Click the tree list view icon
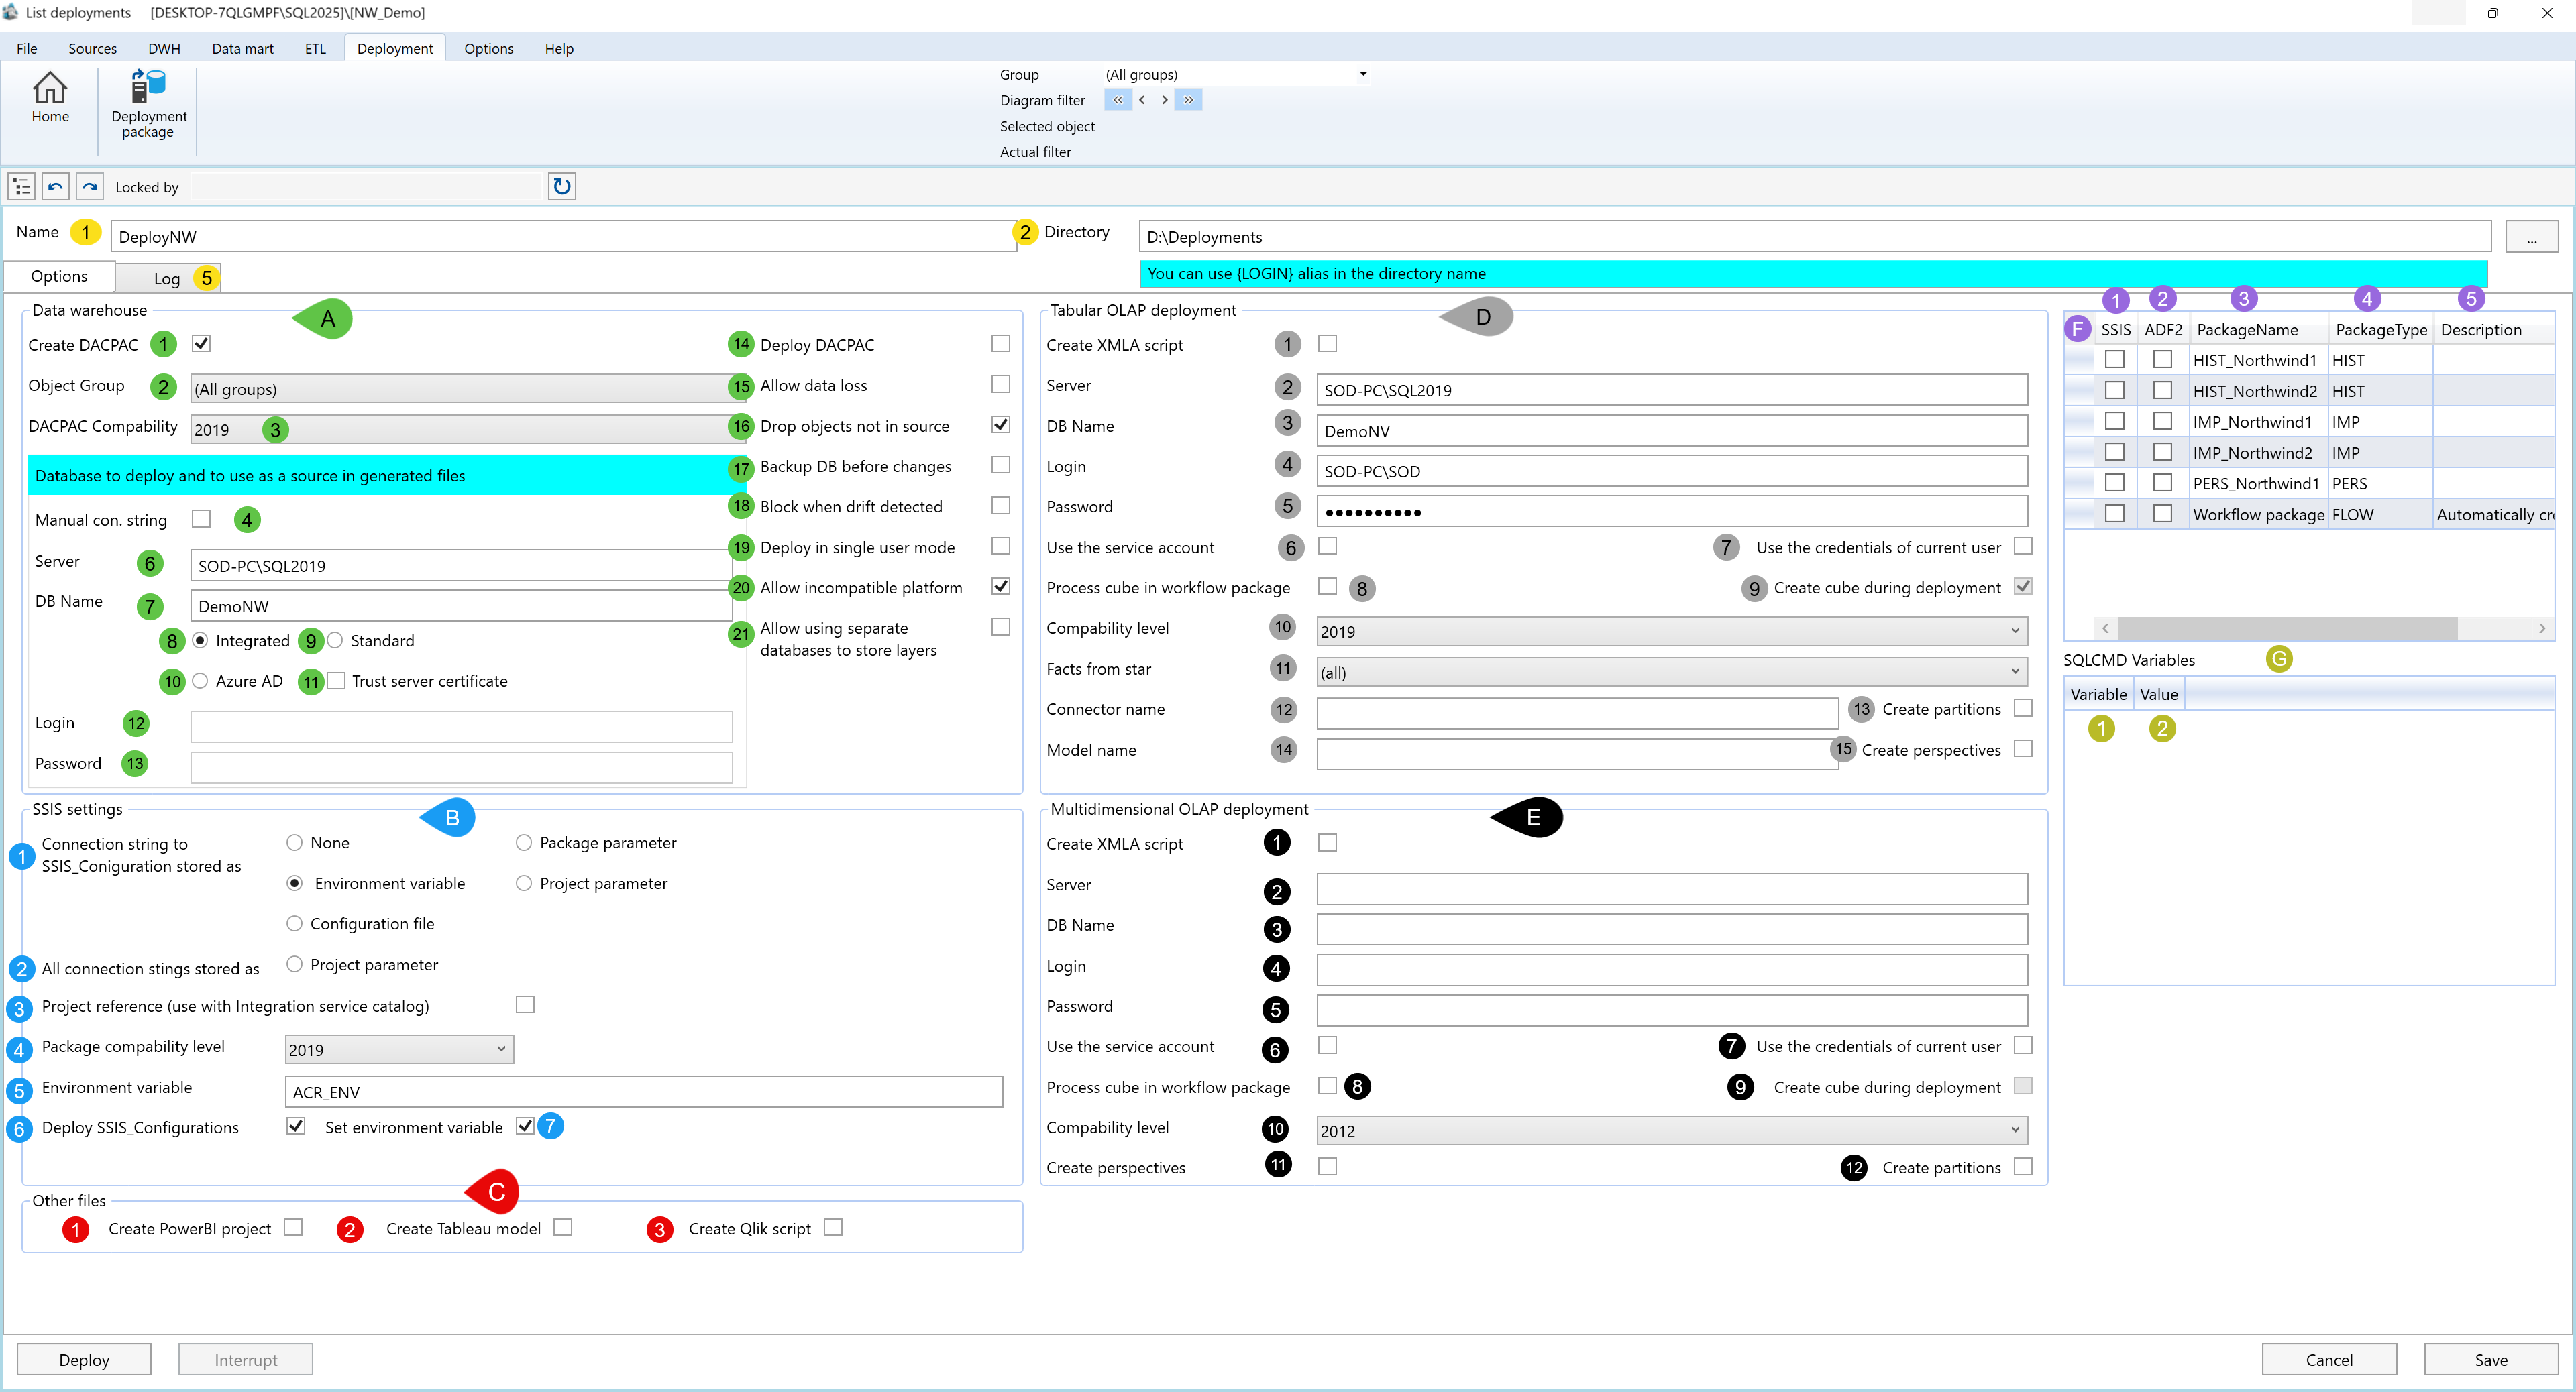 pos(22,187)
